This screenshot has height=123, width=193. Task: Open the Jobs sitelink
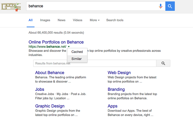tap(40, 89)
